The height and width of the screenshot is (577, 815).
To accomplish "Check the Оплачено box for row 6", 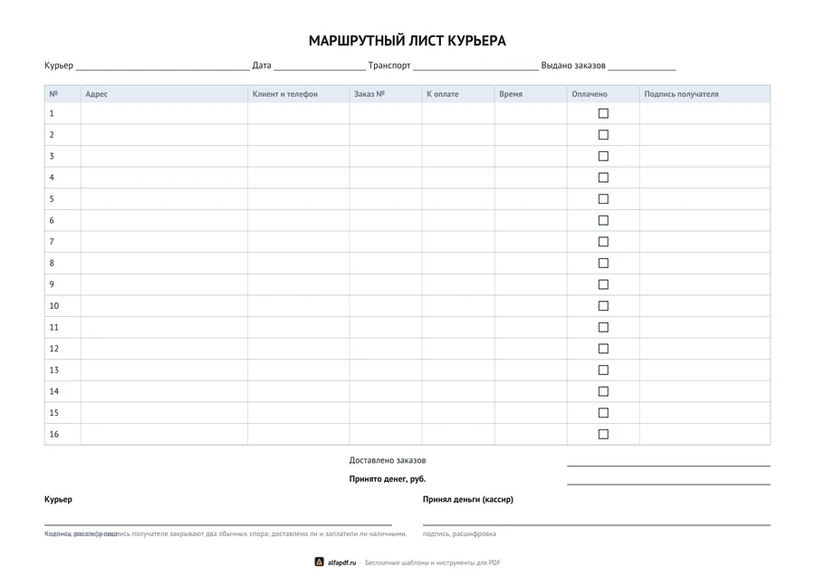I will (603, 220).
